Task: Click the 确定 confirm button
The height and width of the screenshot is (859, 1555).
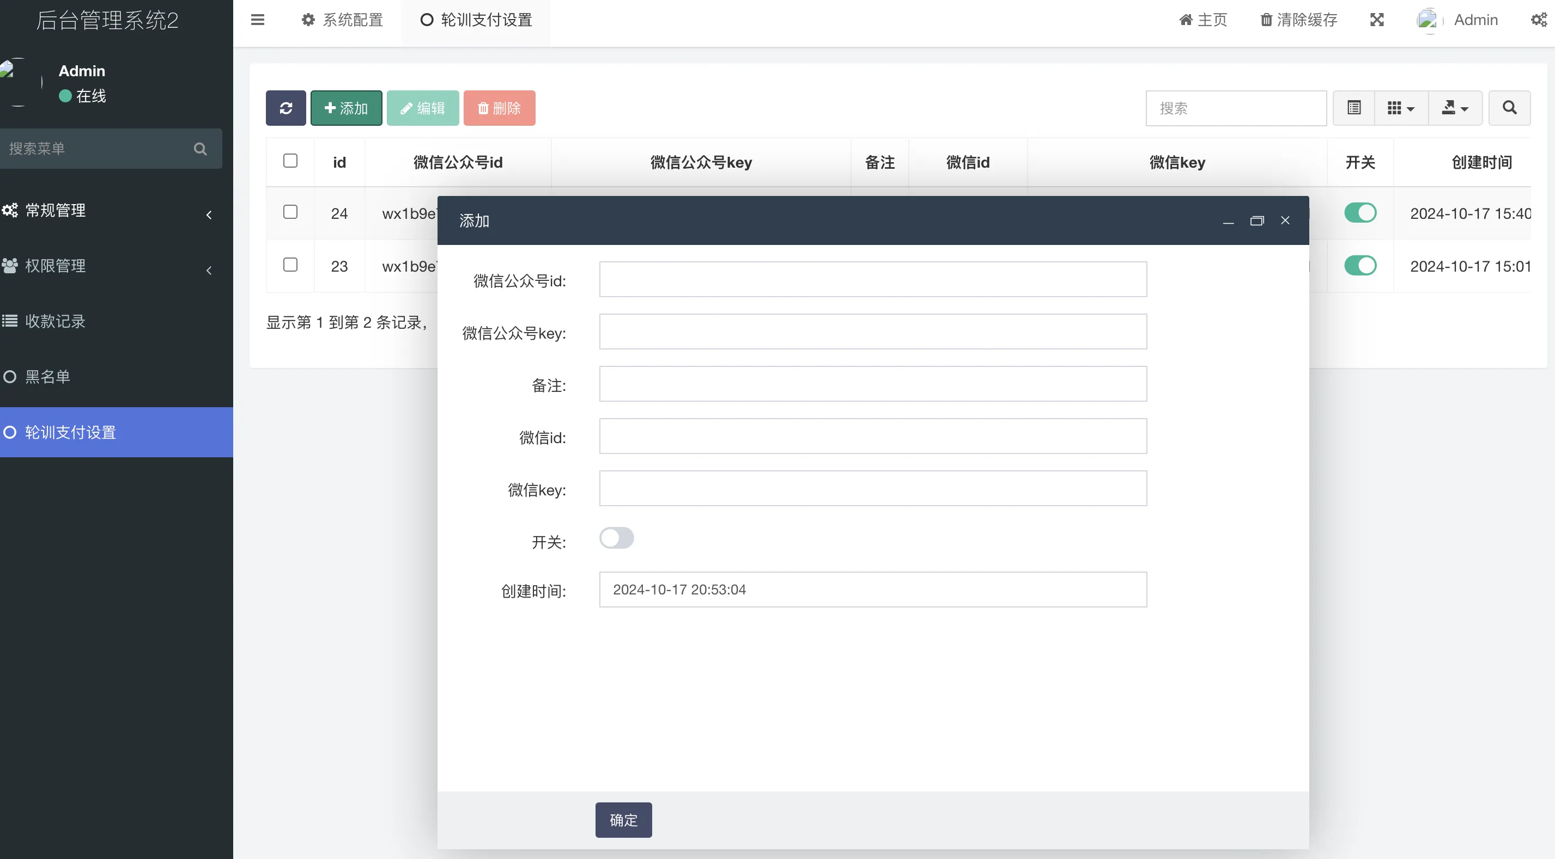Action: (x=623, y=820)
